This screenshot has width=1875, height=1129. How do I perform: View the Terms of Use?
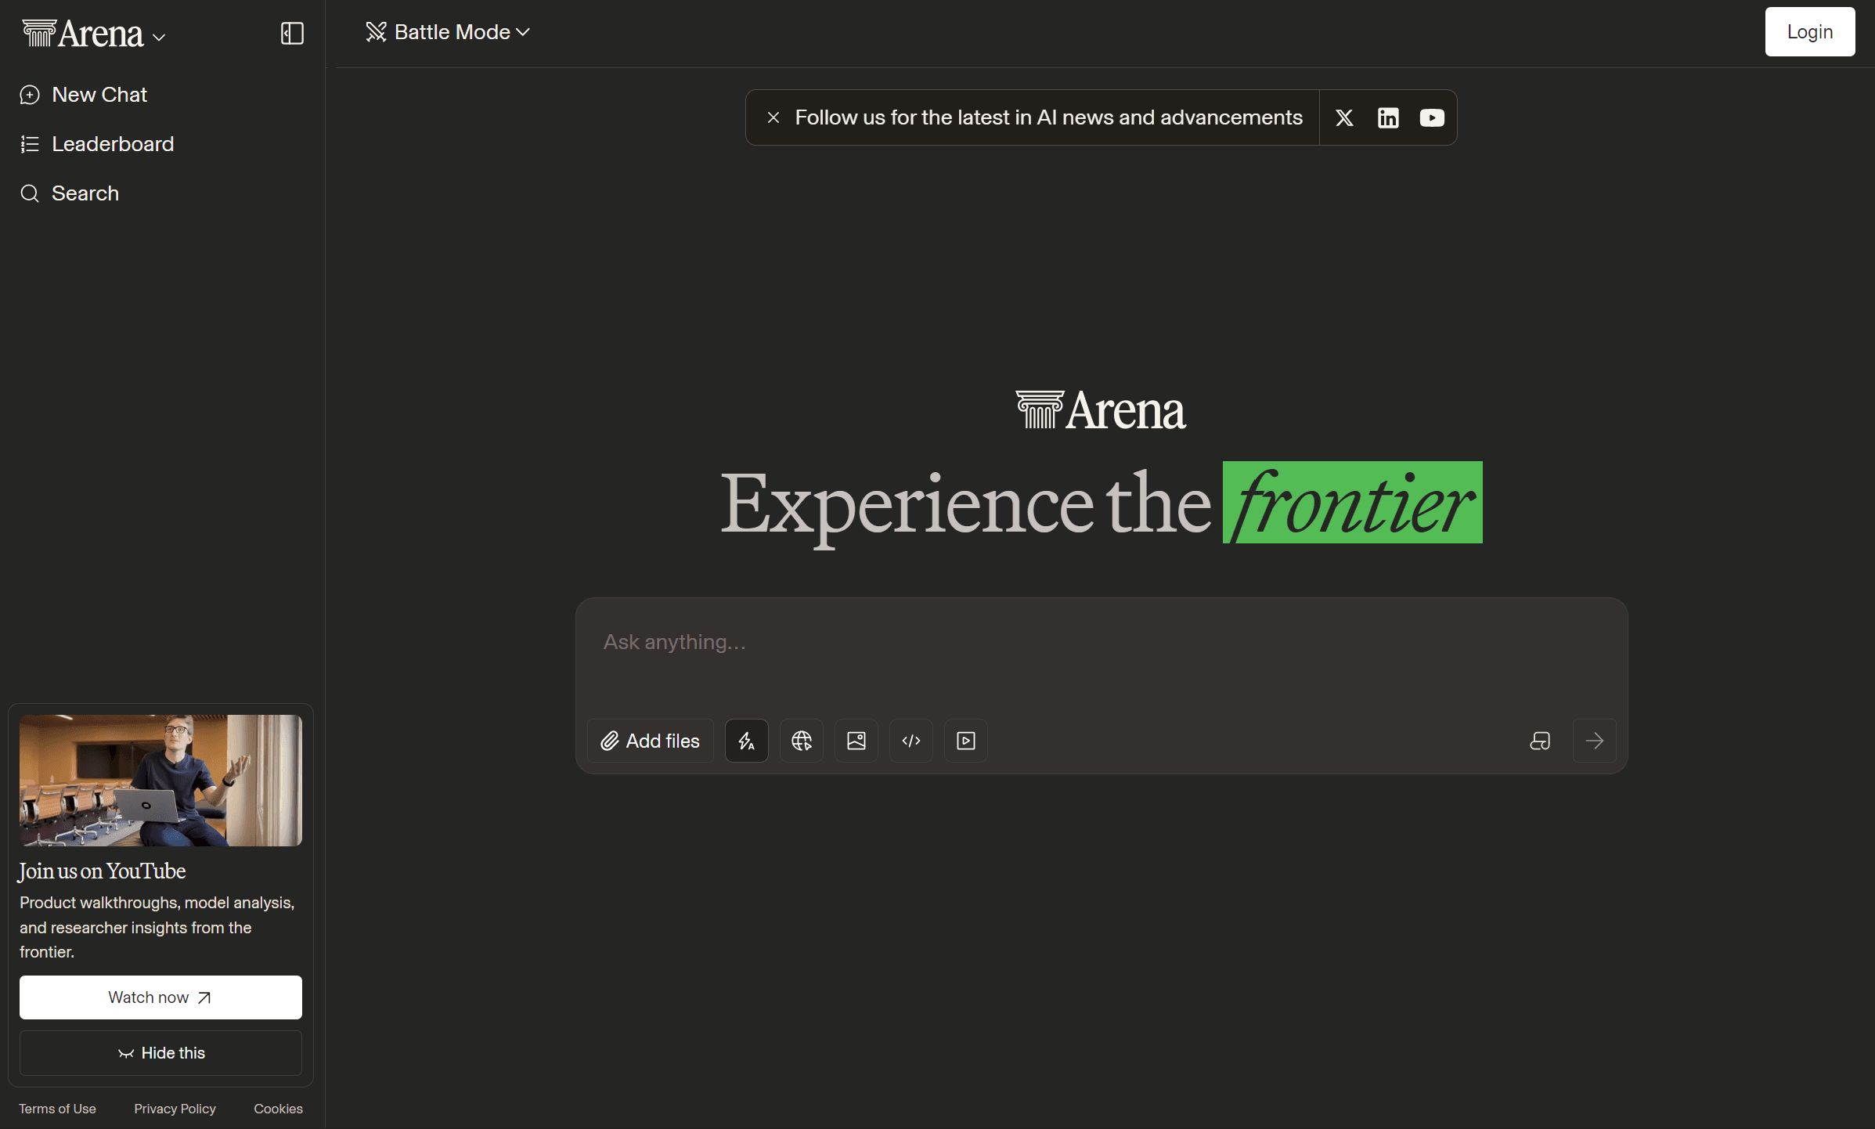tap(56, 1108)
